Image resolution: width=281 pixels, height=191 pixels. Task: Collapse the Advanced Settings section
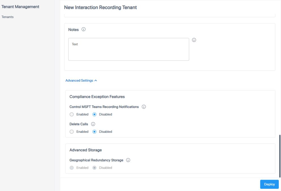pyautogui.click(x=81, y=81)
